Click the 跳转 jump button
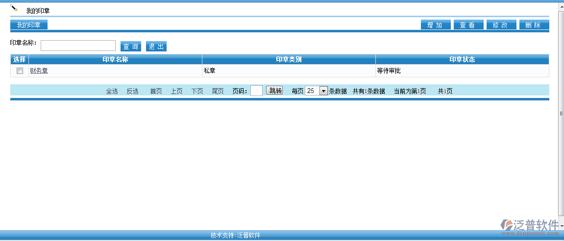This screenshot has width=564, height=241. [x=274, y=90]
